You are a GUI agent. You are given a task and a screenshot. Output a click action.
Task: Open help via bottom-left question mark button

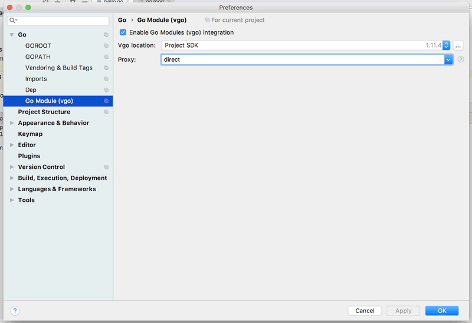click(15, 311)
